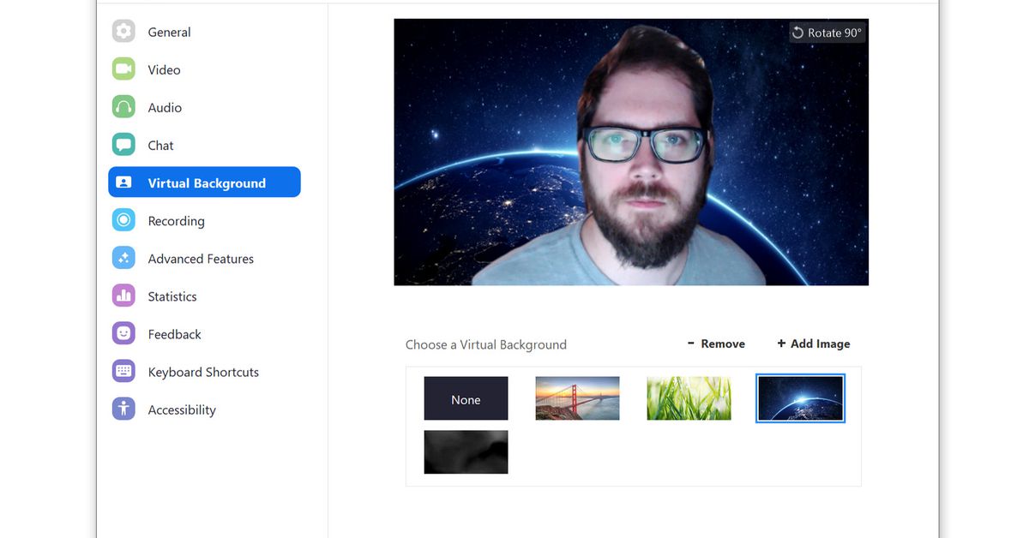1029x538 pixels.
Task: Show Keyboard Shortcuts label
Action: [x=203, y=372]
